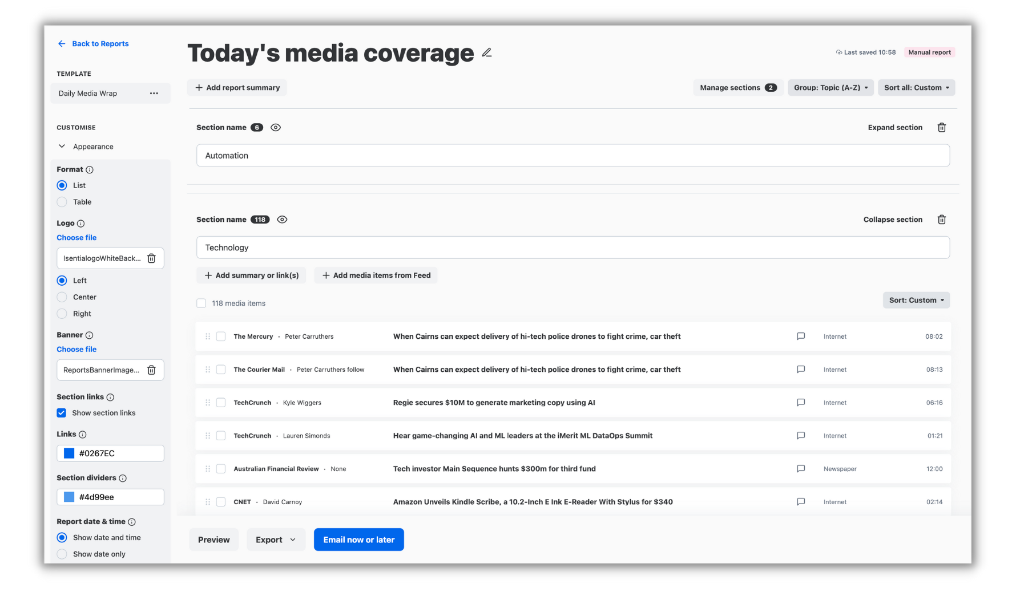Screen dimensions: 1020x592
Task: Grab drag handle on The Mercury row
Action: click(208, 336)
